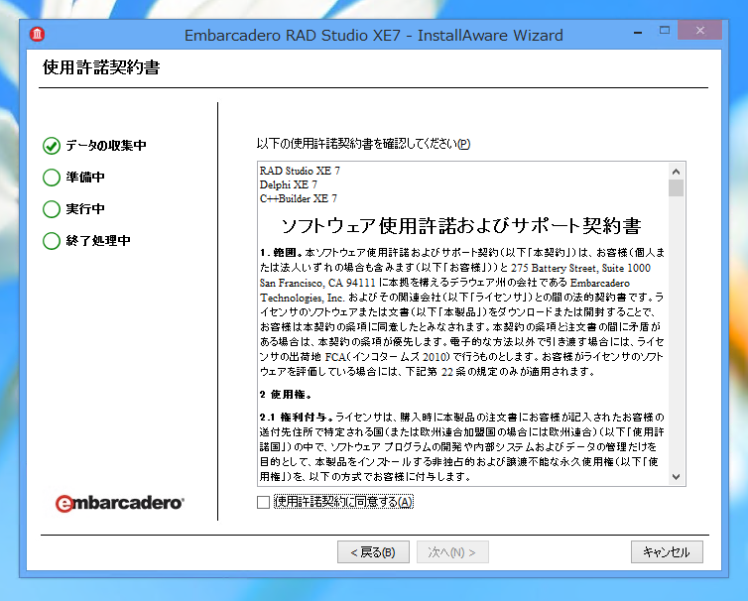Click the license text scroll up arrow
This screenshot has height=601, width=748.
pyautogui.click(x=676, y=172)
